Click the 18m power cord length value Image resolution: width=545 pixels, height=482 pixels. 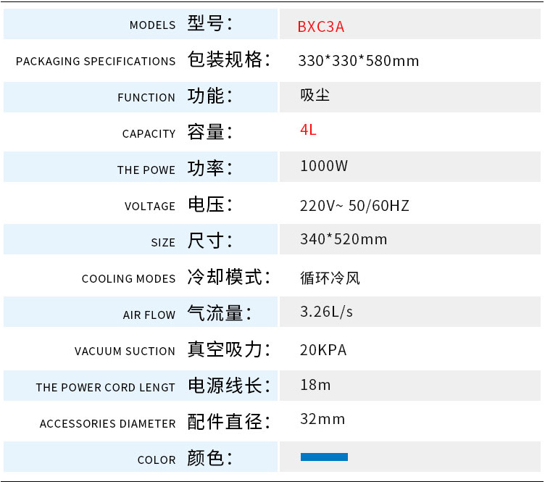click(x=315, y=384)
